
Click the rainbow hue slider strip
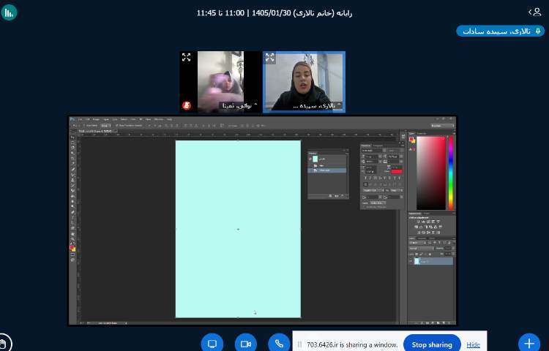click(451, 173)
